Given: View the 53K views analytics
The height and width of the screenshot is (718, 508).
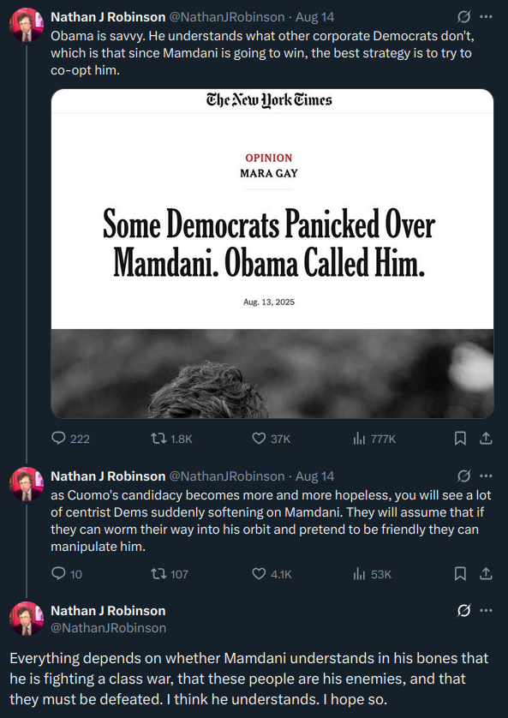Looking at the screenshot, I should click(372, 574).
